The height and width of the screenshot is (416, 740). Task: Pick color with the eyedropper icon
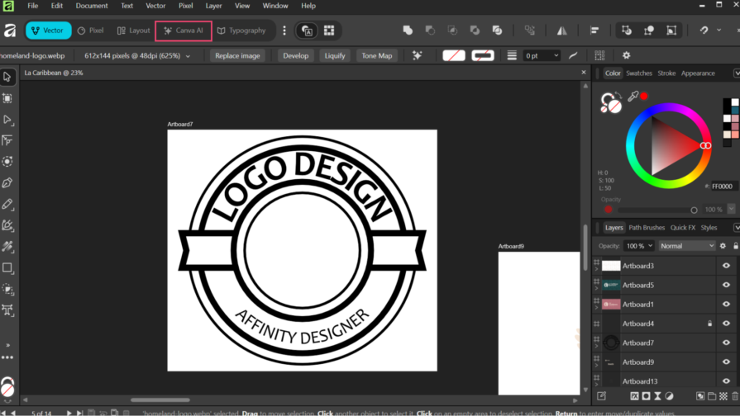pos(633,97)
